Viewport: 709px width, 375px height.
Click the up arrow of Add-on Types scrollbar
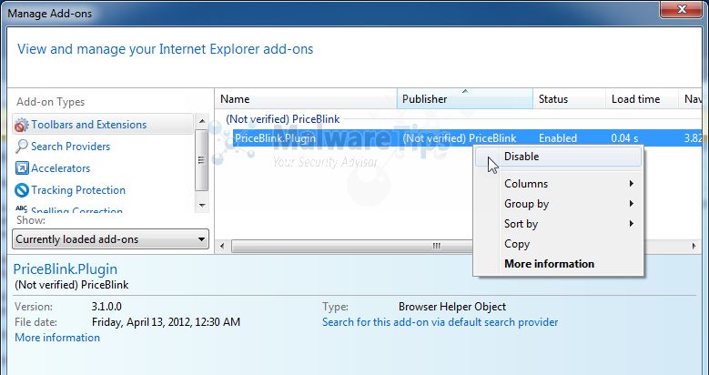tap(202, 121)
